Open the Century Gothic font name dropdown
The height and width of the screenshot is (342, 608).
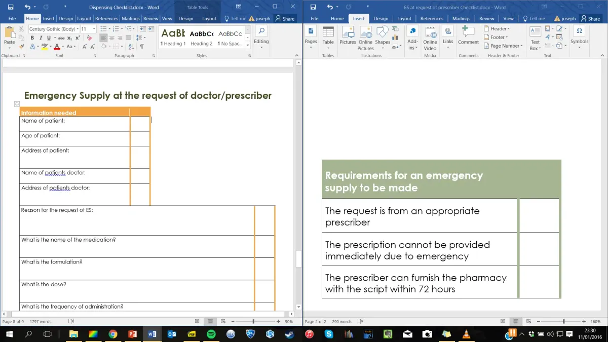(x=78, y=29)
